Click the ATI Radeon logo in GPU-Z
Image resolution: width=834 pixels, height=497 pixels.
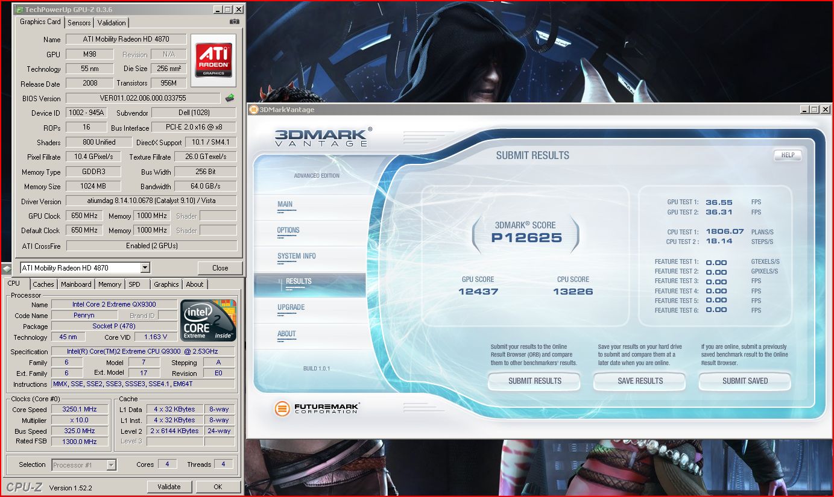tap(213, 60)
